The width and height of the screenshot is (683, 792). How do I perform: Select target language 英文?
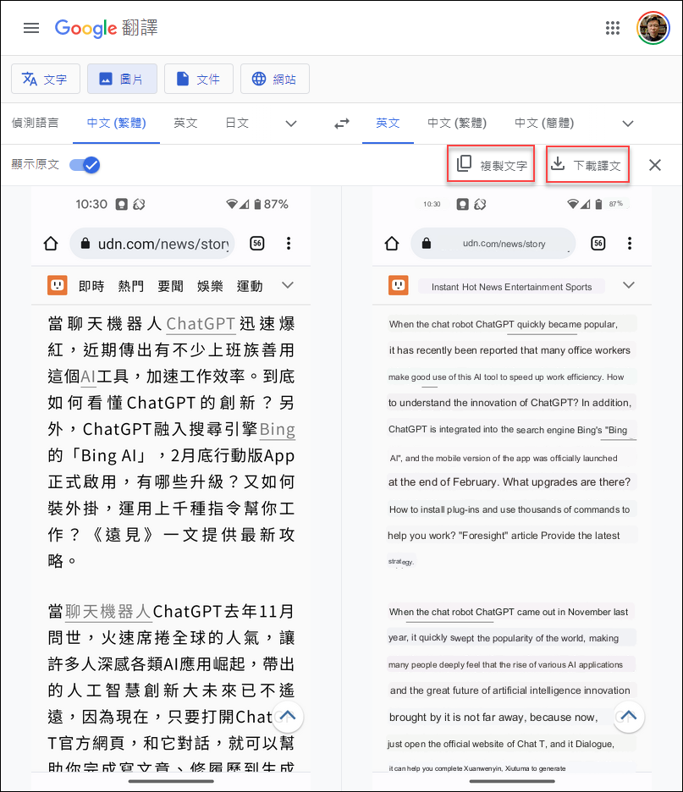388,123
